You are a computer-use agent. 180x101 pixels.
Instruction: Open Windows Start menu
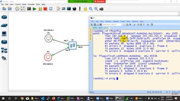[x=3, y=98]
